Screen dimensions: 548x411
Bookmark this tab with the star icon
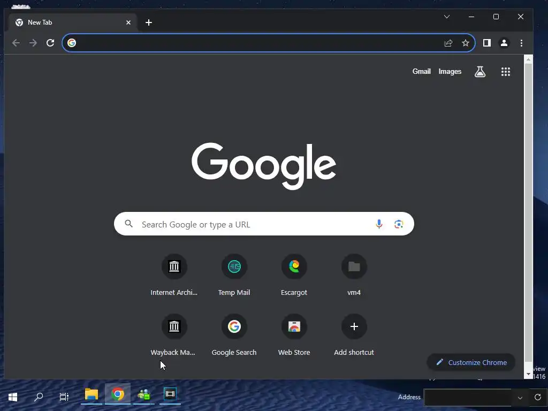[466, 43]
